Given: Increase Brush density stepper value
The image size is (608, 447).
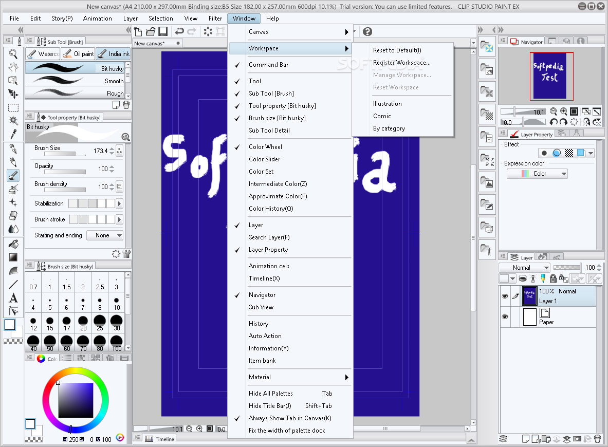Looking at the screenshot, I should pos(112,185).
